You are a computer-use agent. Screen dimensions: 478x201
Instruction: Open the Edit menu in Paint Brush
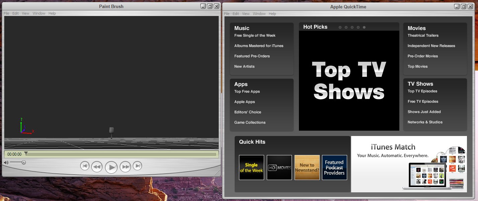click(x=15, y=13)
